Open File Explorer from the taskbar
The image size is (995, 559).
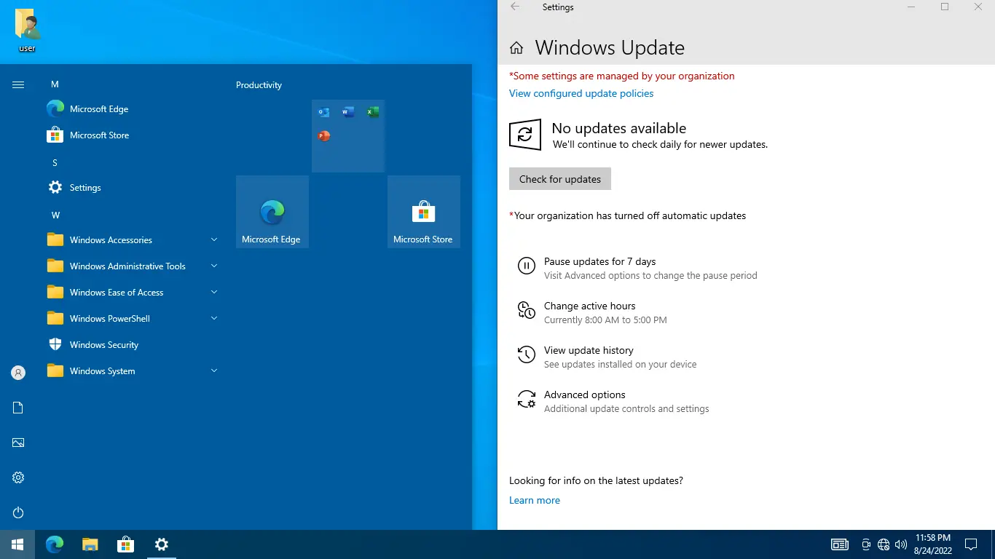pyautogui.click(x=90, y=544)
